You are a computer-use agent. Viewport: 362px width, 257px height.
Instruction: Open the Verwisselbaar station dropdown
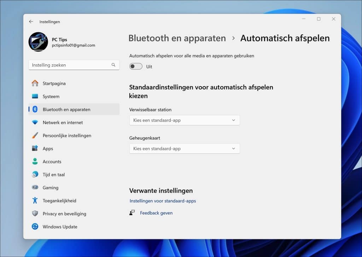click(185, 120)
